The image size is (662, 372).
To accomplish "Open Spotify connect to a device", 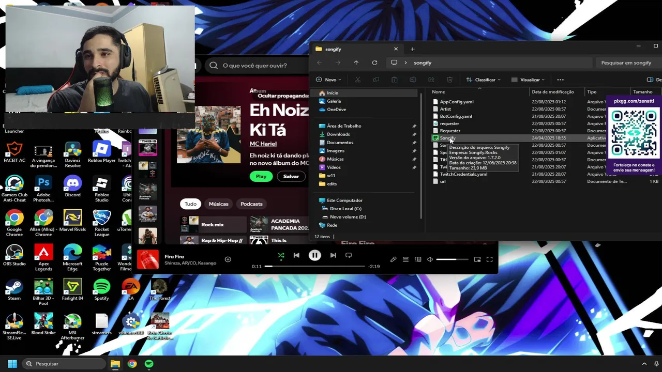I will (x=418, y=259).
